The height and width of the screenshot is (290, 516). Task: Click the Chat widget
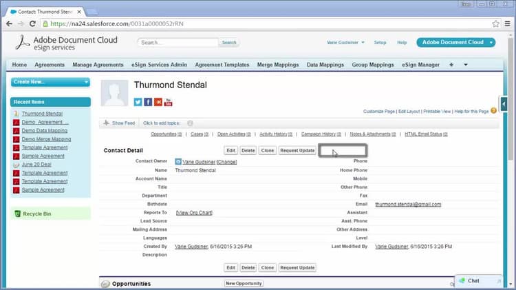(x=479, y=281)
